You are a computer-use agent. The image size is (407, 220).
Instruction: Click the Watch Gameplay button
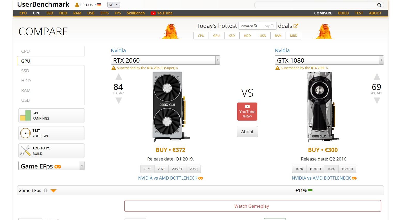click(253, 206)
